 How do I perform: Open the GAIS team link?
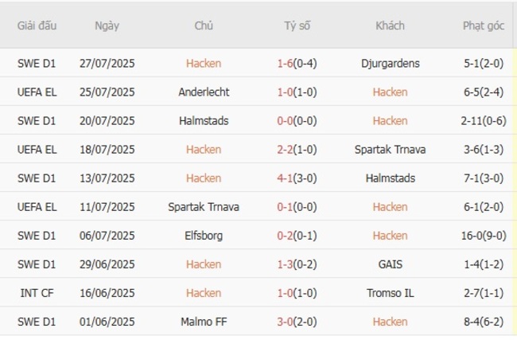[x=390, y=264]
